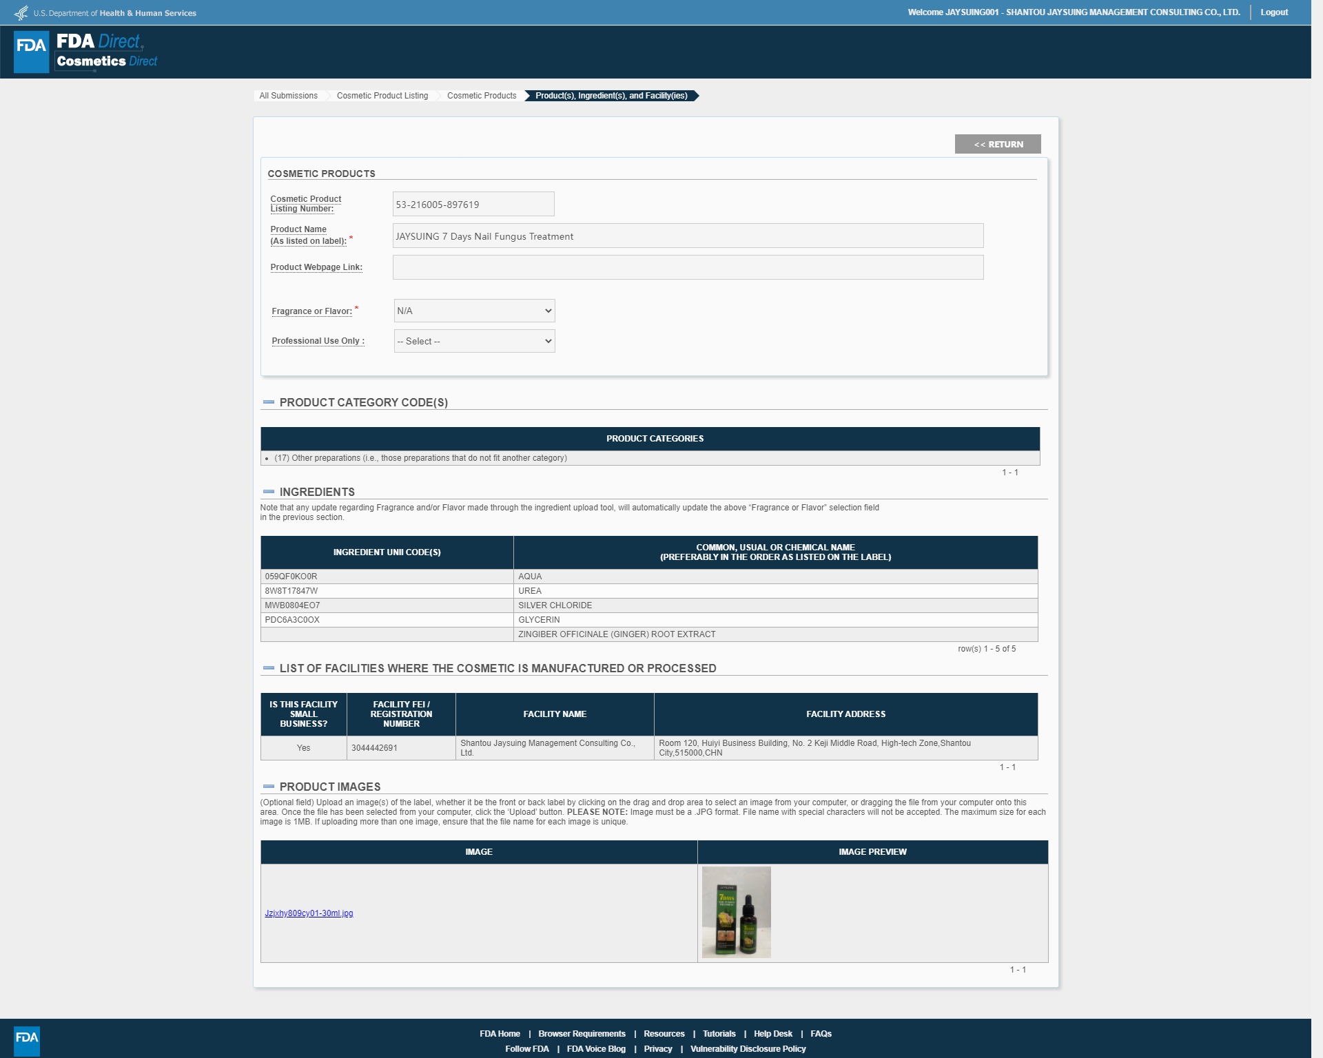This screenshot has height=1058, width=1323.
Task: Click the UREA ingredient name
Action: click(530, 591)
